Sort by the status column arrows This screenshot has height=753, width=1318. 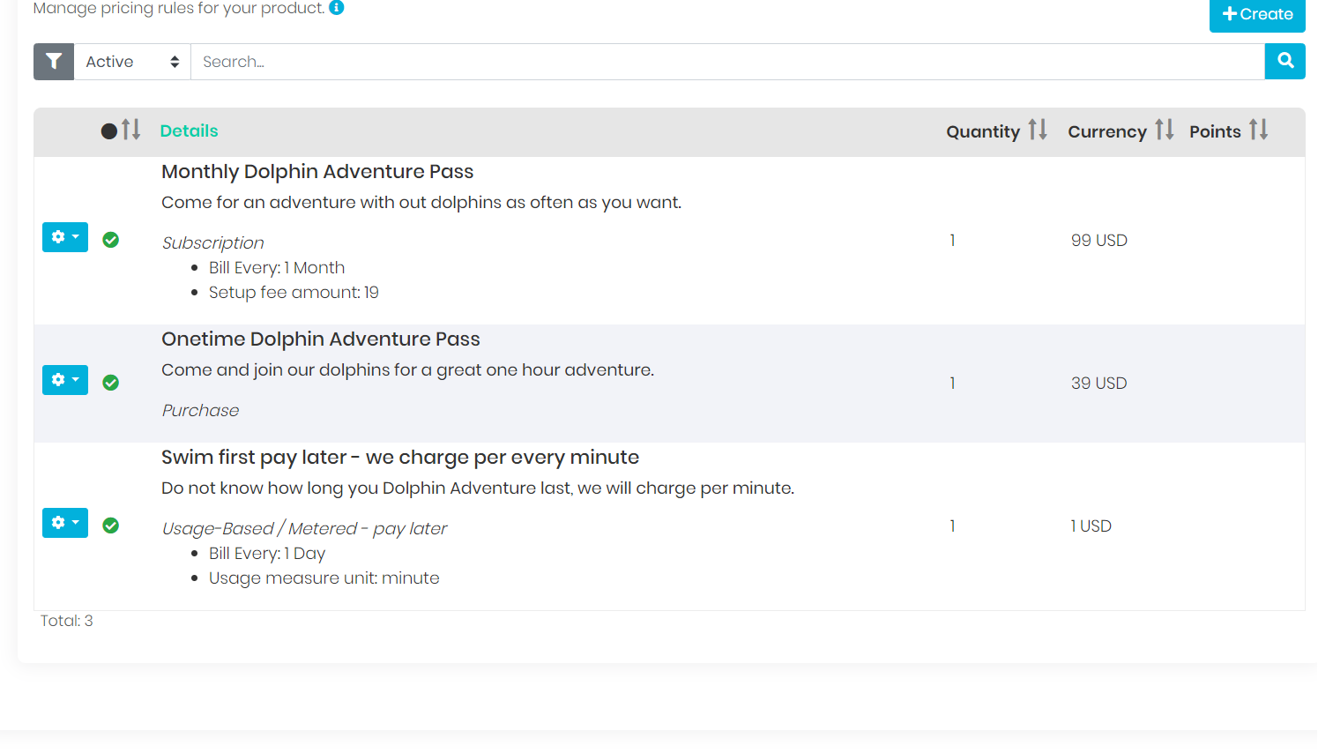pyautogui.click(x=131, y=130)
